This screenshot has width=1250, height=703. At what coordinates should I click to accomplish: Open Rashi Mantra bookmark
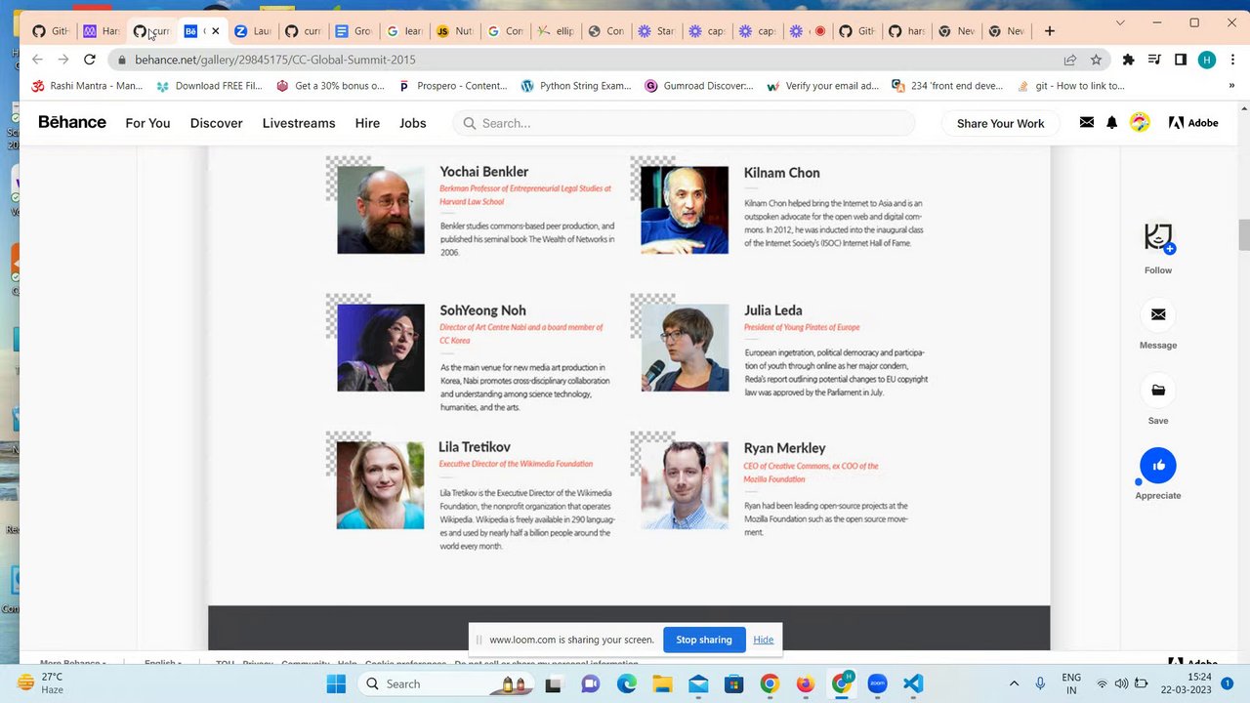87,86
